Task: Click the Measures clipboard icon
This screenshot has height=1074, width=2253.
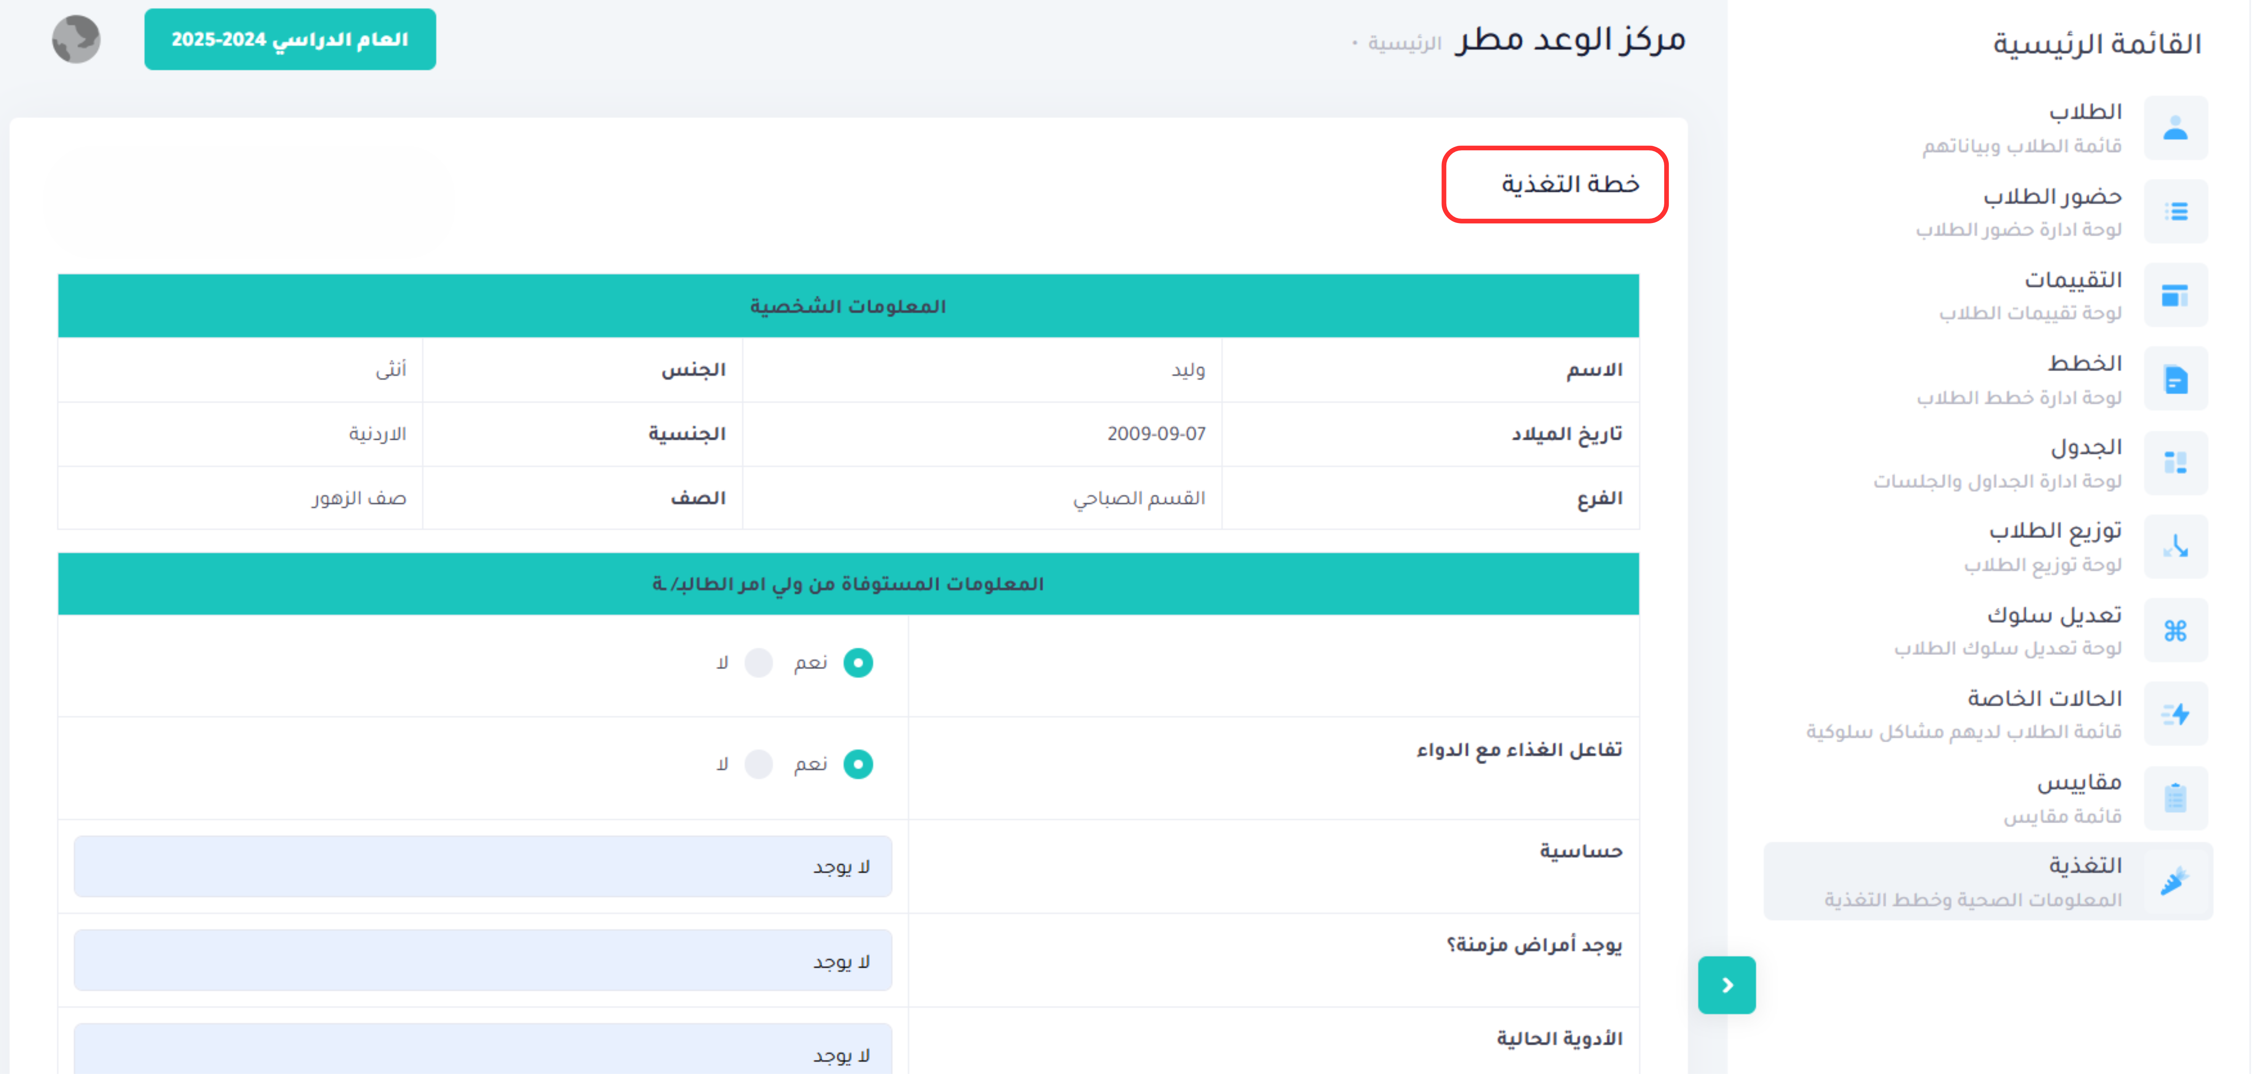Action: coord(2175,798)
